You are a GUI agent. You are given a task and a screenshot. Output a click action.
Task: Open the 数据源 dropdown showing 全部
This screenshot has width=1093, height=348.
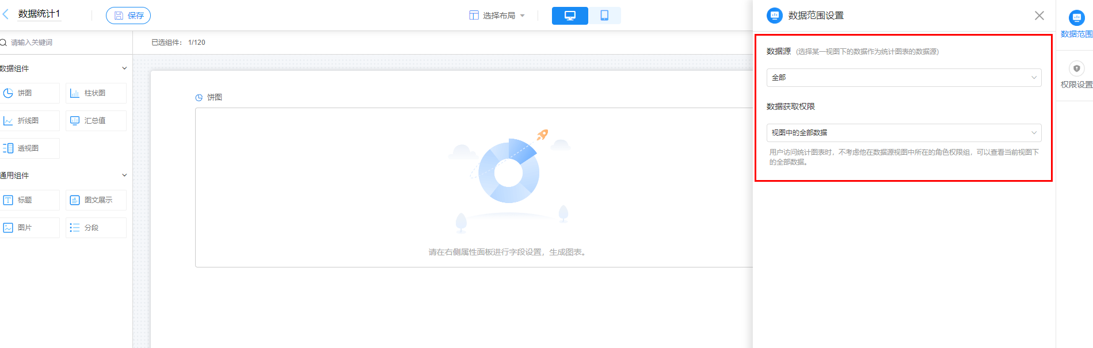[x=904, y=78]
